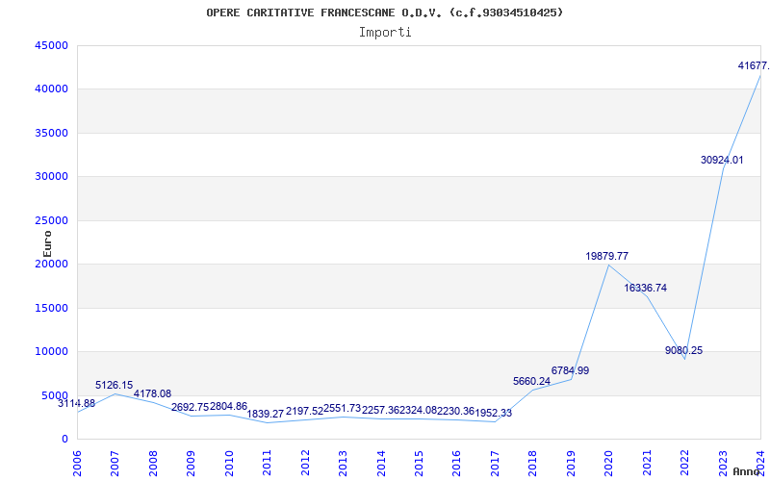Select the 5000 y-axis tick label
Viewport: 770px width, 481px height.
(55, 395)
